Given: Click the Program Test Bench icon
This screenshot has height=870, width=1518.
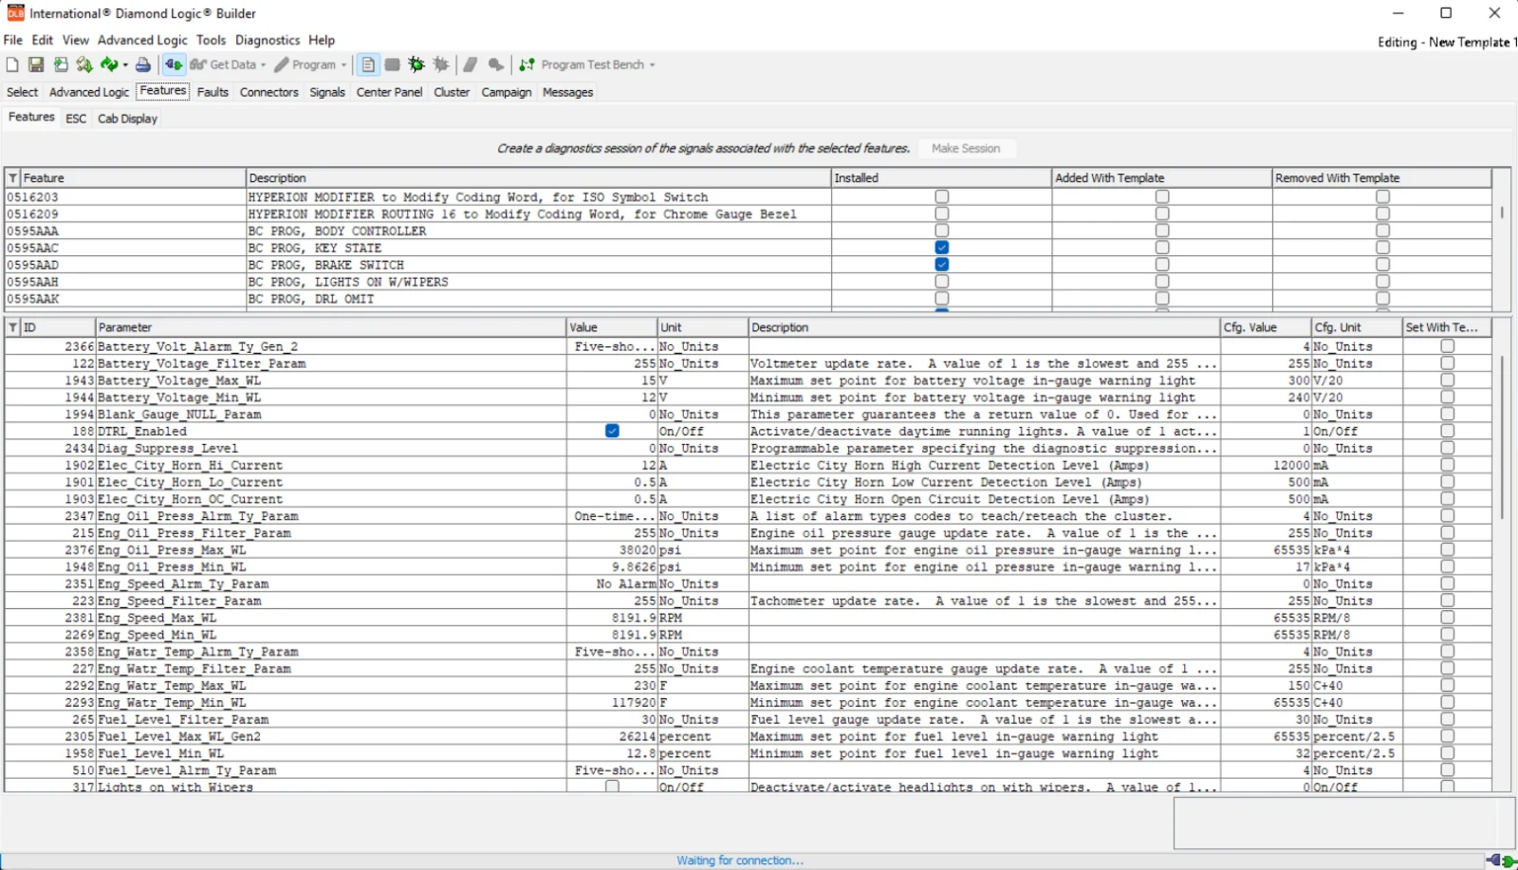Looking at the screenshot, I should [528, 65].
